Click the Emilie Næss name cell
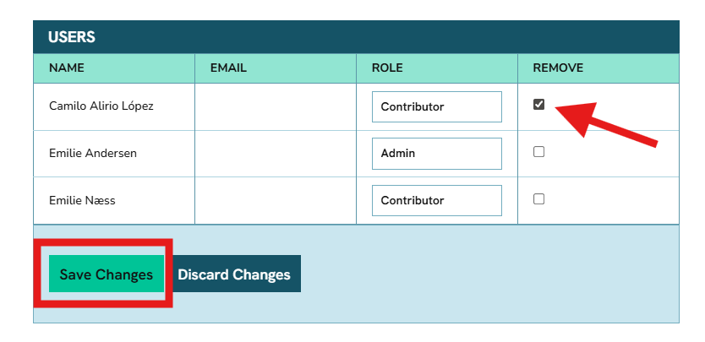This screenshot has height=342, width=705. [x=82, y=200]
